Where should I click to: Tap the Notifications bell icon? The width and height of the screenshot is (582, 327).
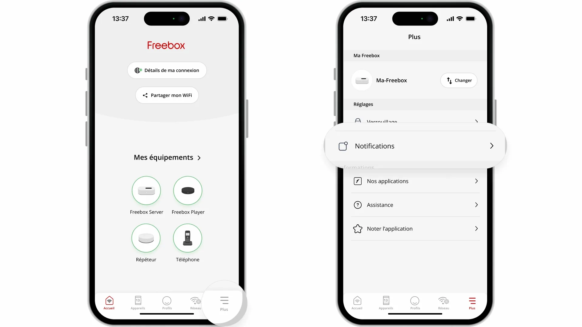click(343, 146)
